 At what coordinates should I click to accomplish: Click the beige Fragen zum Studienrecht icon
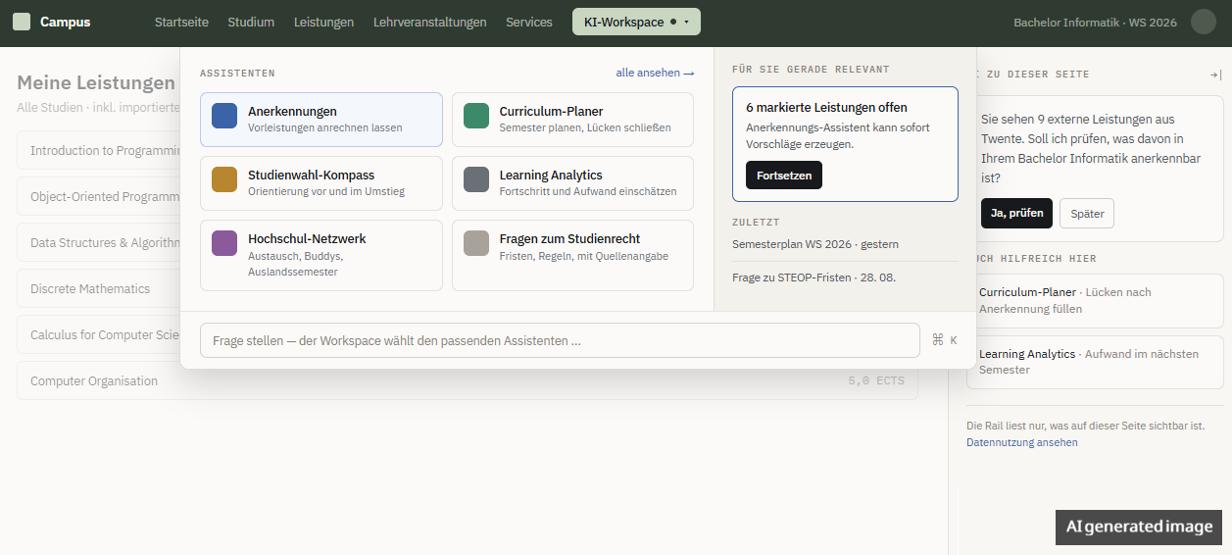click(x=476, y=243)
